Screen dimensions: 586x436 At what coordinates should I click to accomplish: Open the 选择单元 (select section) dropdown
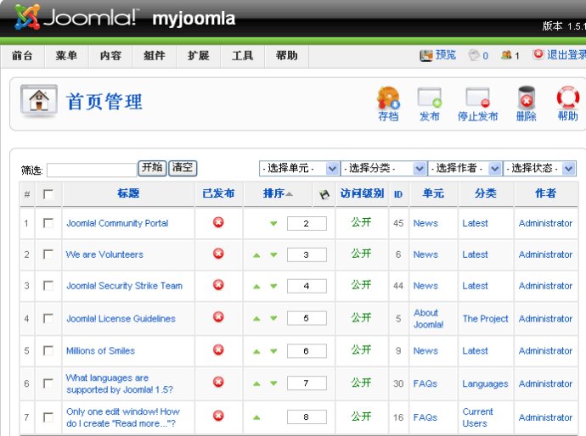pos(299,168)
